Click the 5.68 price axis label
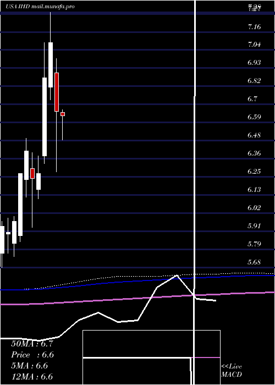 [x=254, y=262]
